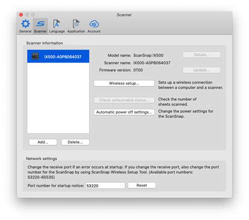Image resolution: width=249 pixels, height=220 pixels.
Task: Click the Details... button
Action: [x=202, y=55]
